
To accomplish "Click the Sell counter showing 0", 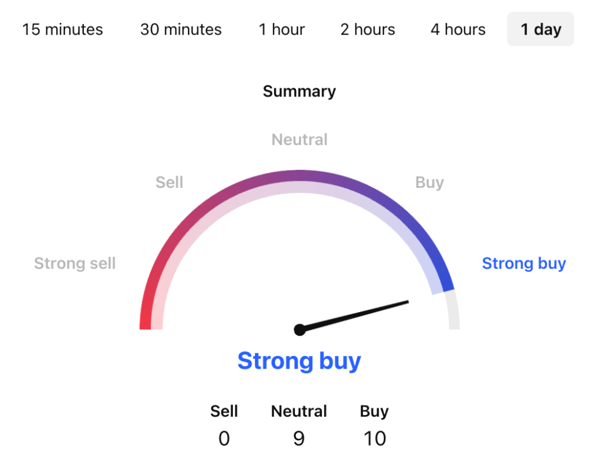I will [224, 439].
